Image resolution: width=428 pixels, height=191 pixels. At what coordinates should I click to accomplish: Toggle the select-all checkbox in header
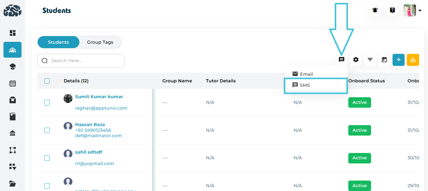point(47,81)
